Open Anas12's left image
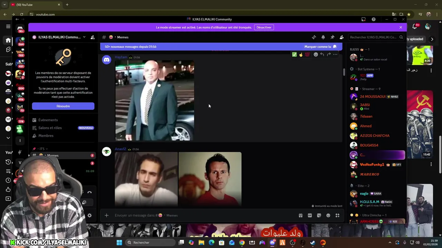The height and width of the screenshot is (248, 442). (146, 179)
